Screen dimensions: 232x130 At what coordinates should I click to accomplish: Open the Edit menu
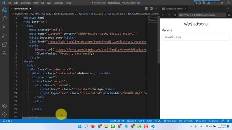pyautogui.click(x=16, y=3)
